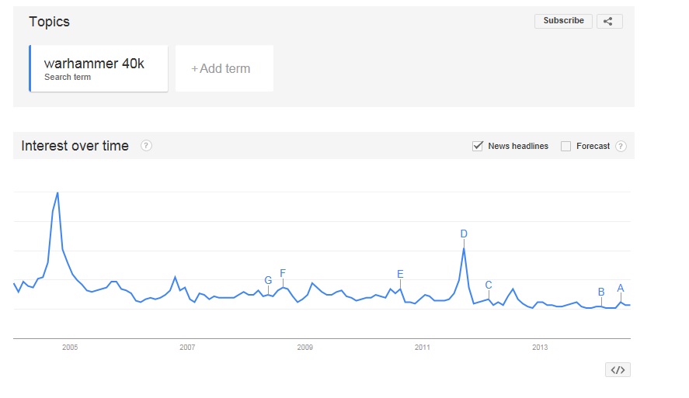Select the warhammer 40k search term card

tap(99, 68)
